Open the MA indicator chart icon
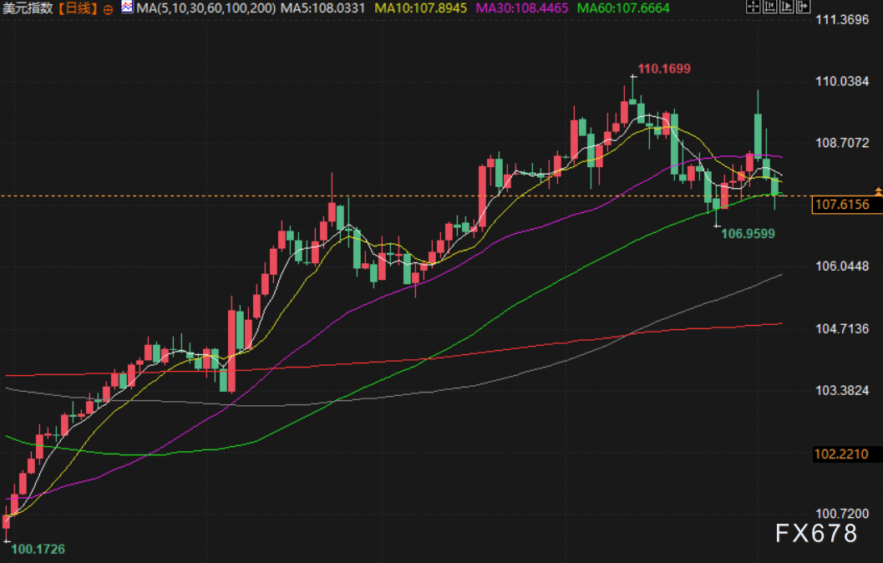The width and height of the screenshot is (883, 563). tap(126, 8)
